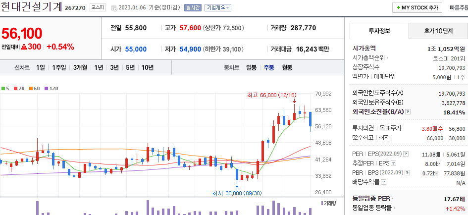Image resolution: width=468 pixels, height=215 pixels.
Task: Switch to the 월봉 candlestick chart
Action: [x=287, y=67]
